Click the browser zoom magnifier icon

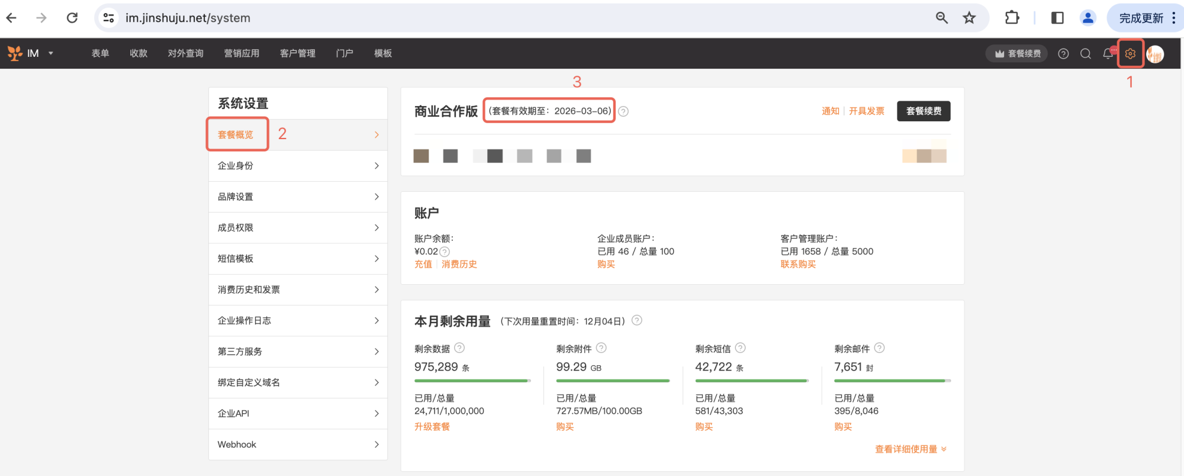coord(942,18)
